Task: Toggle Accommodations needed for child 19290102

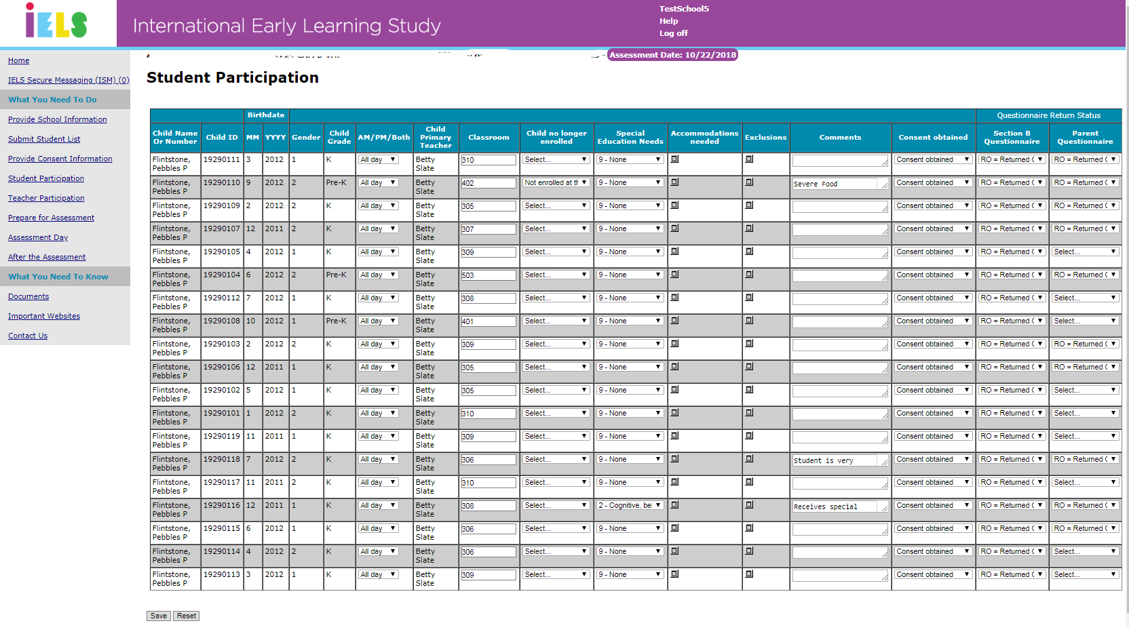Action: click(x=674, y=390)
